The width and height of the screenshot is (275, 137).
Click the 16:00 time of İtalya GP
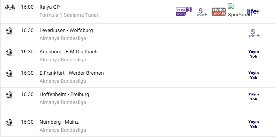[x=27, y=7]
